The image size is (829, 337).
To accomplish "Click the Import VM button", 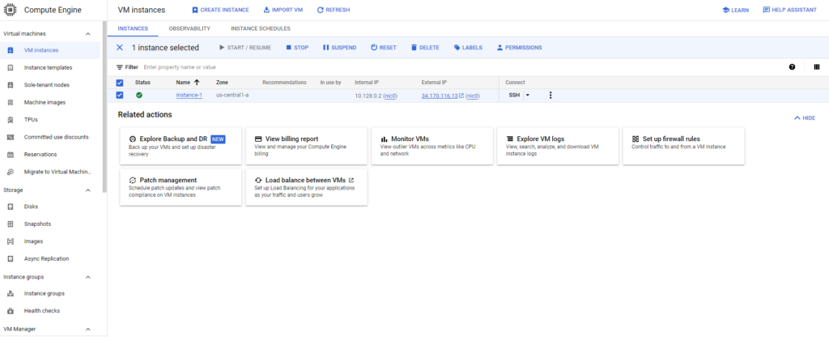I will click(x=283, y=10).
